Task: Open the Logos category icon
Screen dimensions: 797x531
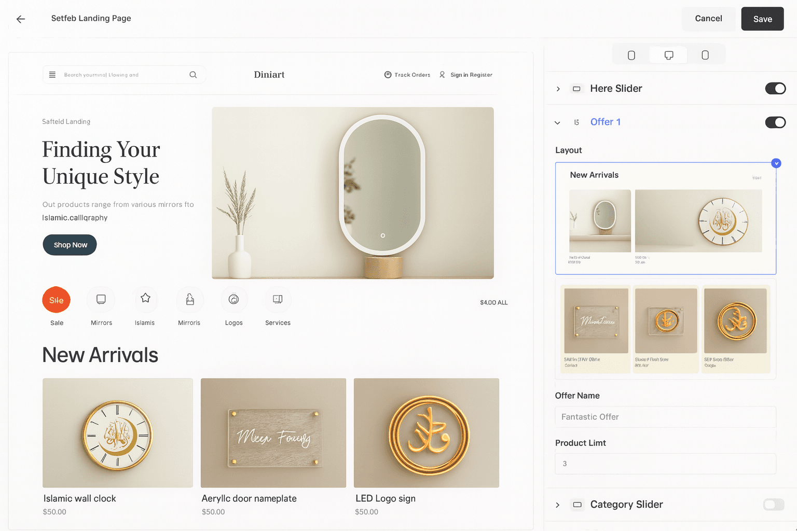Action: pyautogui.click(x=233, y=300)
